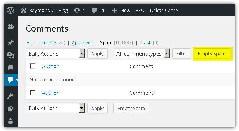Screen dimensions: 239x131
Task: Click the highlighted Empty Spam button
Action: 212,53
